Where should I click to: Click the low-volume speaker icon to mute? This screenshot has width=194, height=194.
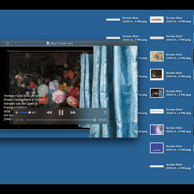[17, 113]
